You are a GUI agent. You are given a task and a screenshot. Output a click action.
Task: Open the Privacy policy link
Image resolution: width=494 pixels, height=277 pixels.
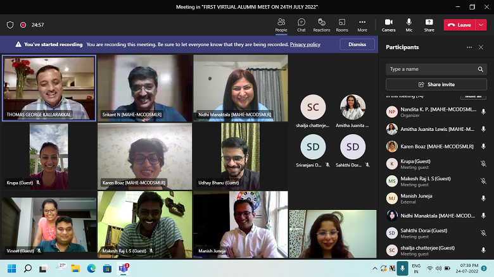(x=305, y=45)
